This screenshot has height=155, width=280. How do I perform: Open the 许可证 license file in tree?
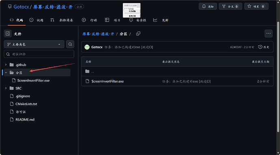21,112
